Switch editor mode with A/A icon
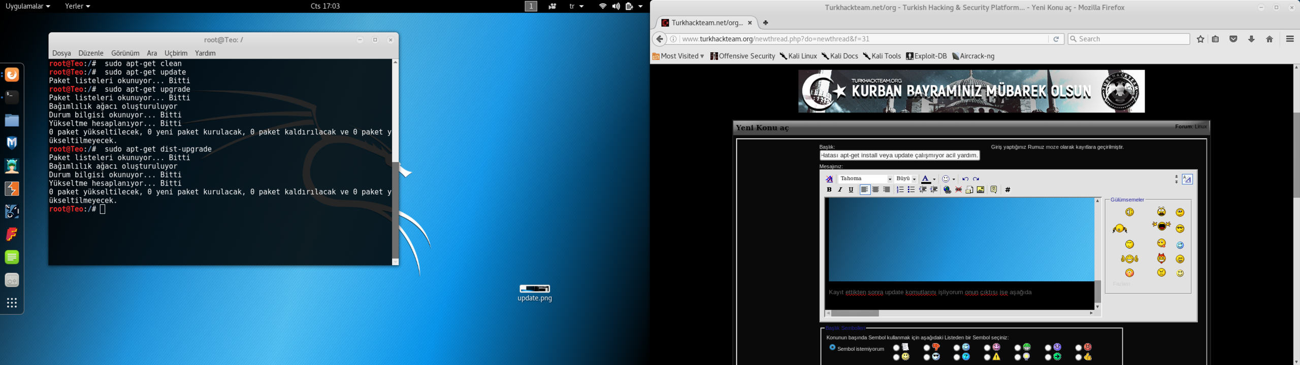The height and width of the screenshot is (365, 1300). pos(1187,179)
